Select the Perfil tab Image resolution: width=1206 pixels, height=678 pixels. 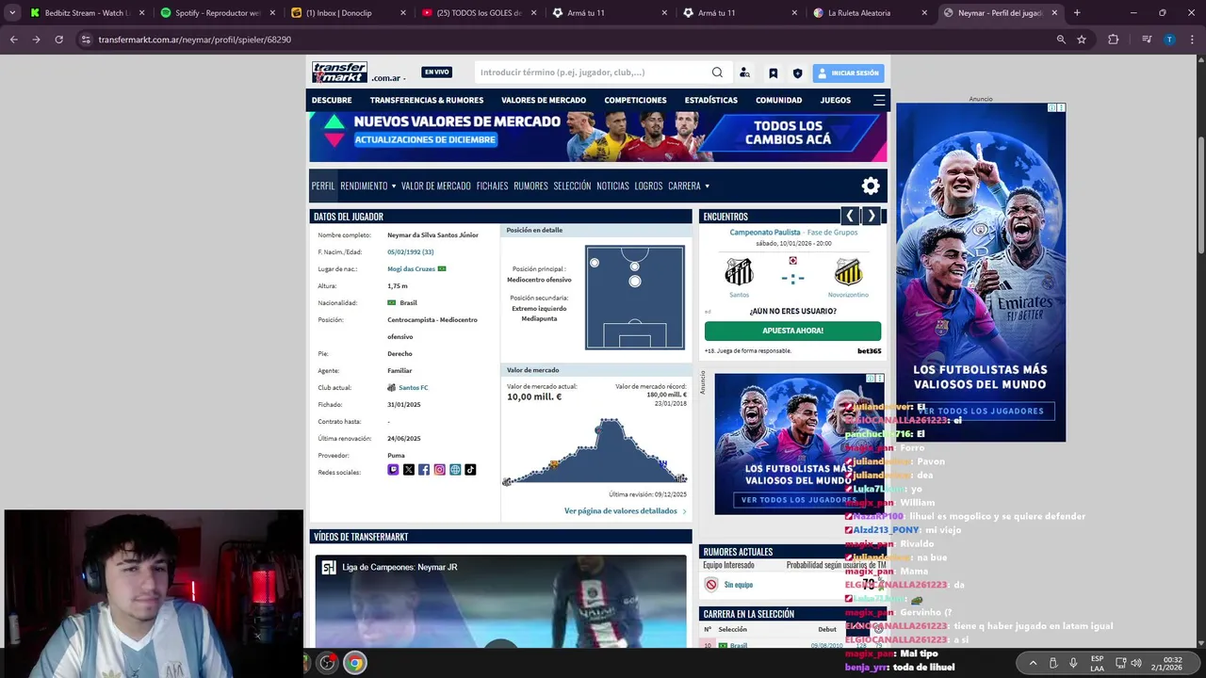[x=323, y=186]
